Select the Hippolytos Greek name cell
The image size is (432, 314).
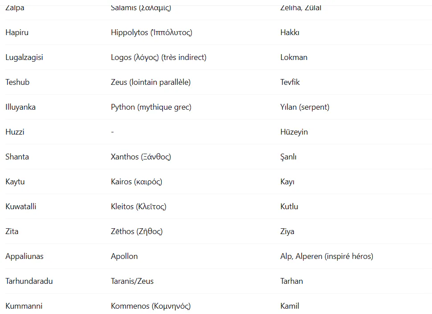tap(151, 32)
